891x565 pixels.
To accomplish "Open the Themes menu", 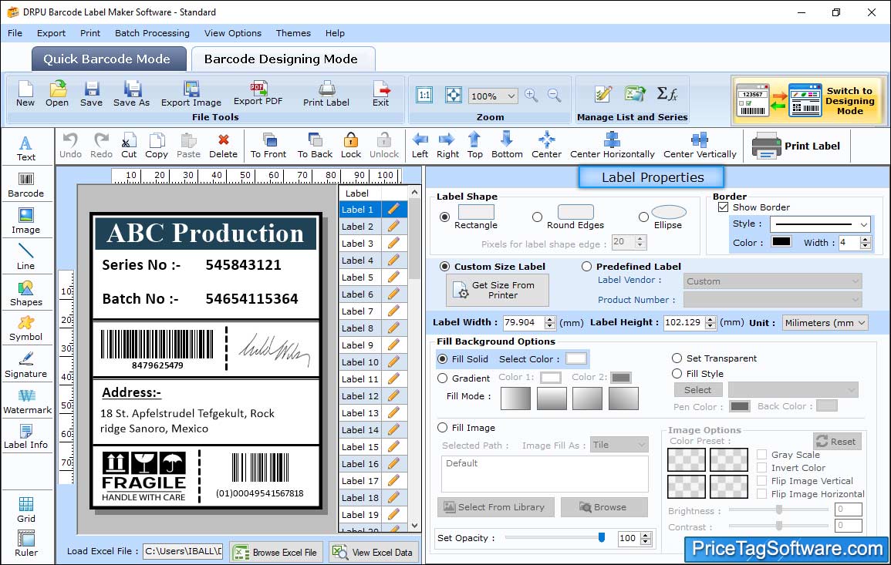I will (x=293, y=33).
